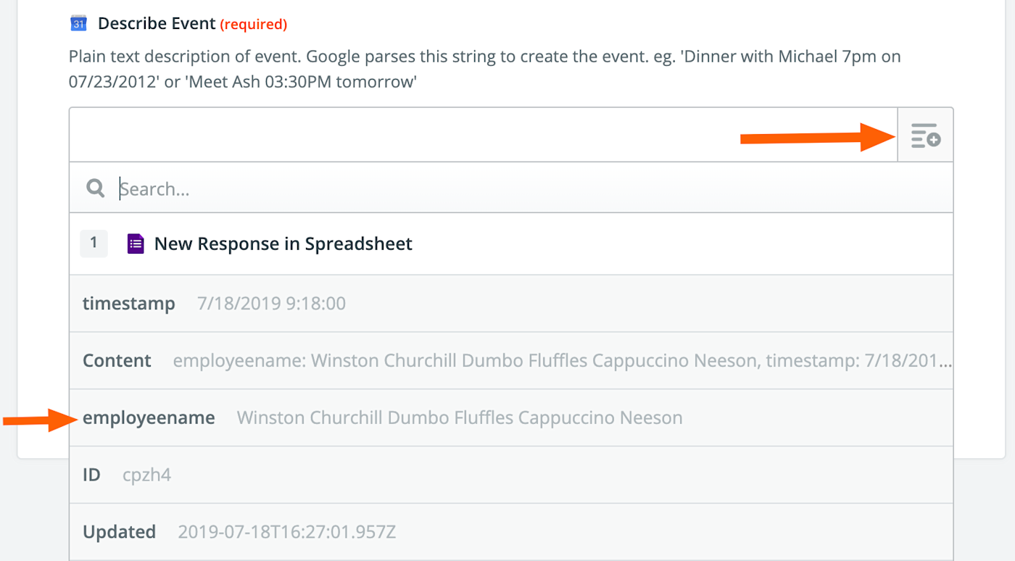Pick the ID field option
This screenshot has height=561, width=1015.
pos(91,475)
